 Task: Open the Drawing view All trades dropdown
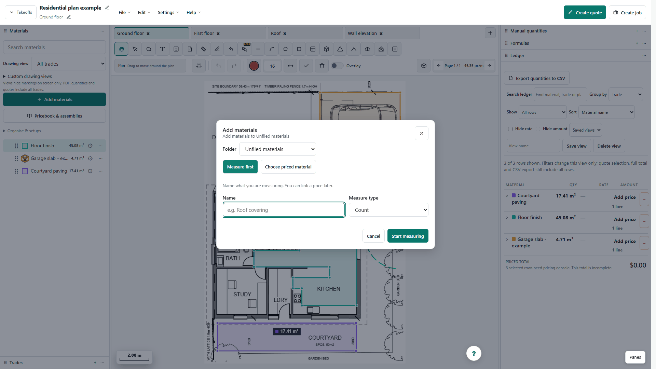point(68,64)
